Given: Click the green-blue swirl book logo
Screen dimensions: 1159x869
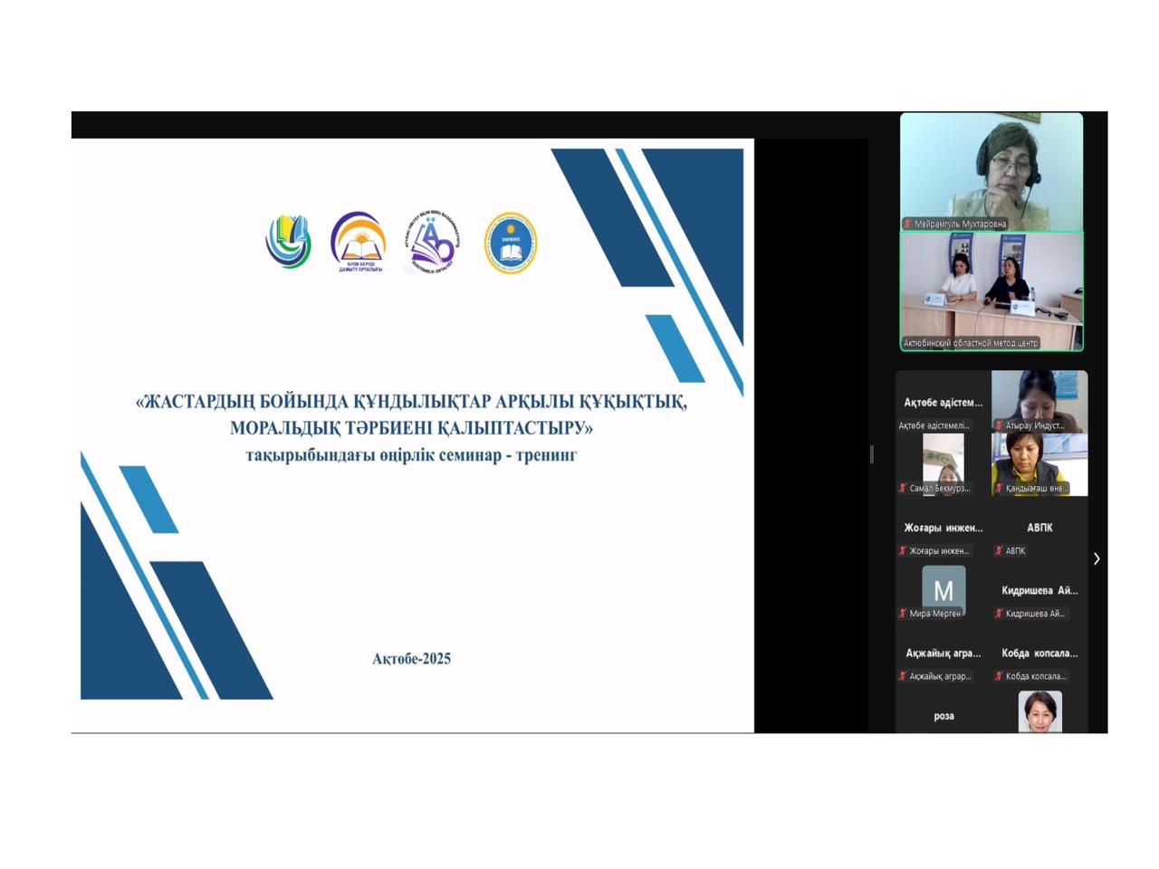Looking at the screenshot, I should pyautogui.click(x=288, y=242).
